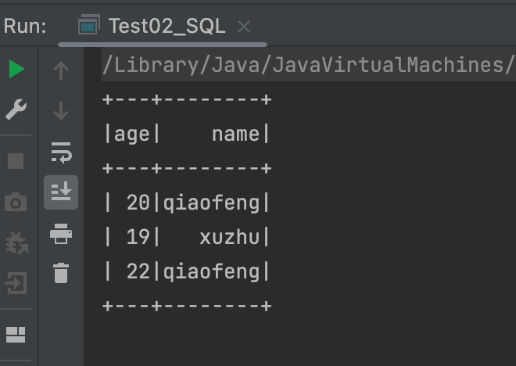516x366 pixels.
Task: Click the grey Stop square icon
Action: point(16,161)
